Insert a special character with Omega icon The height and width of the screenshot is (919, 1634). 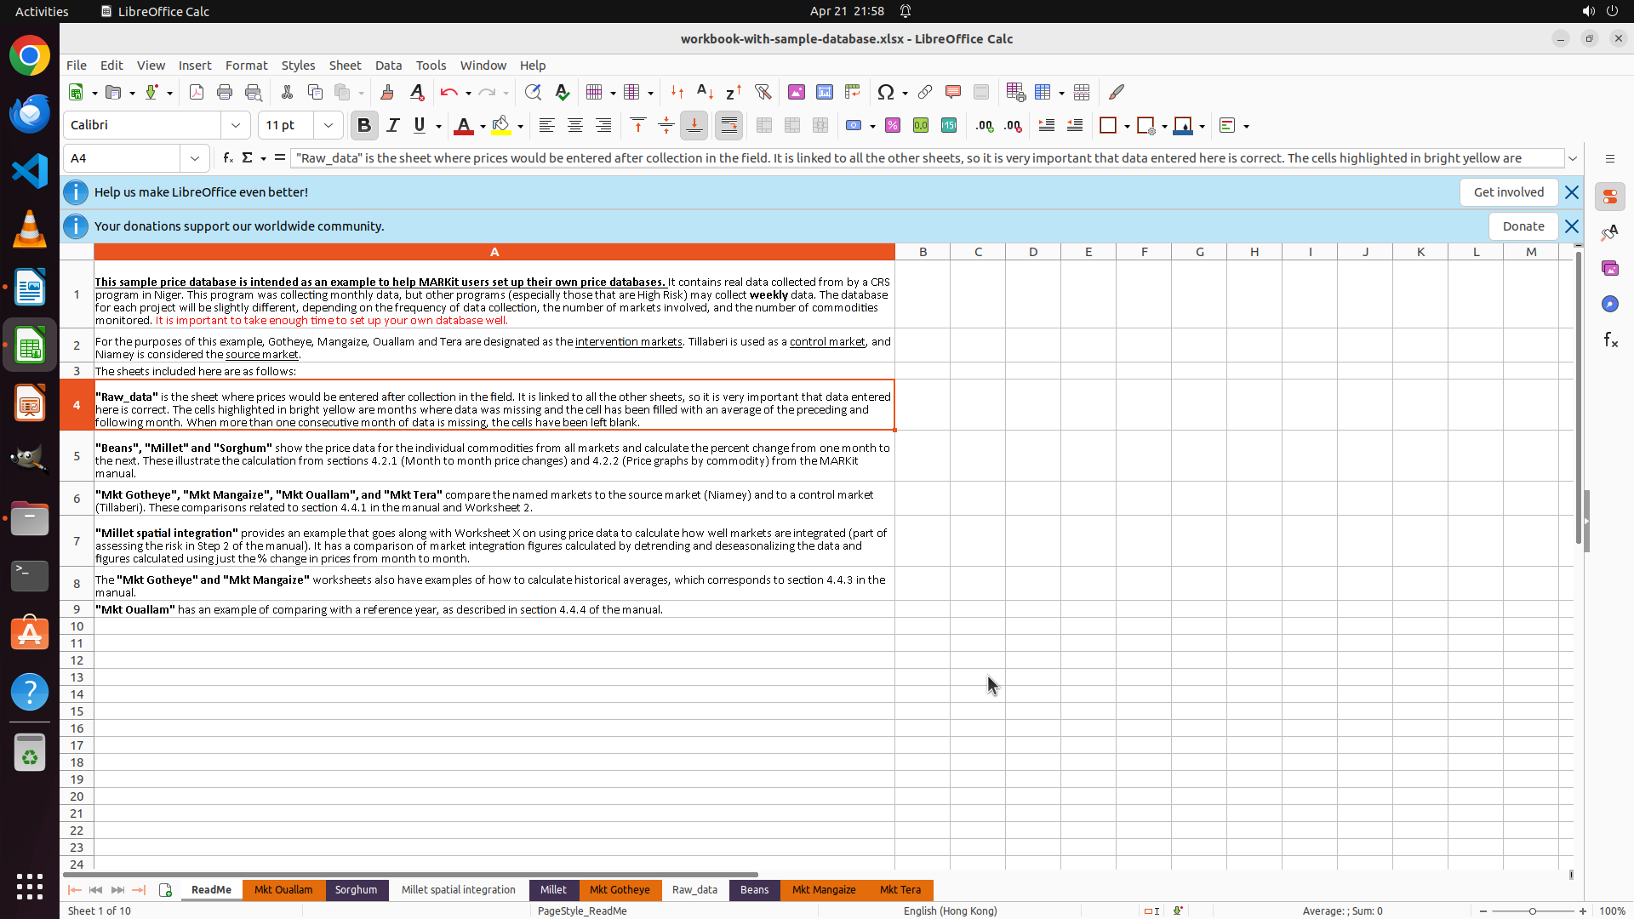pyautogui.click(x=886, y=92)
